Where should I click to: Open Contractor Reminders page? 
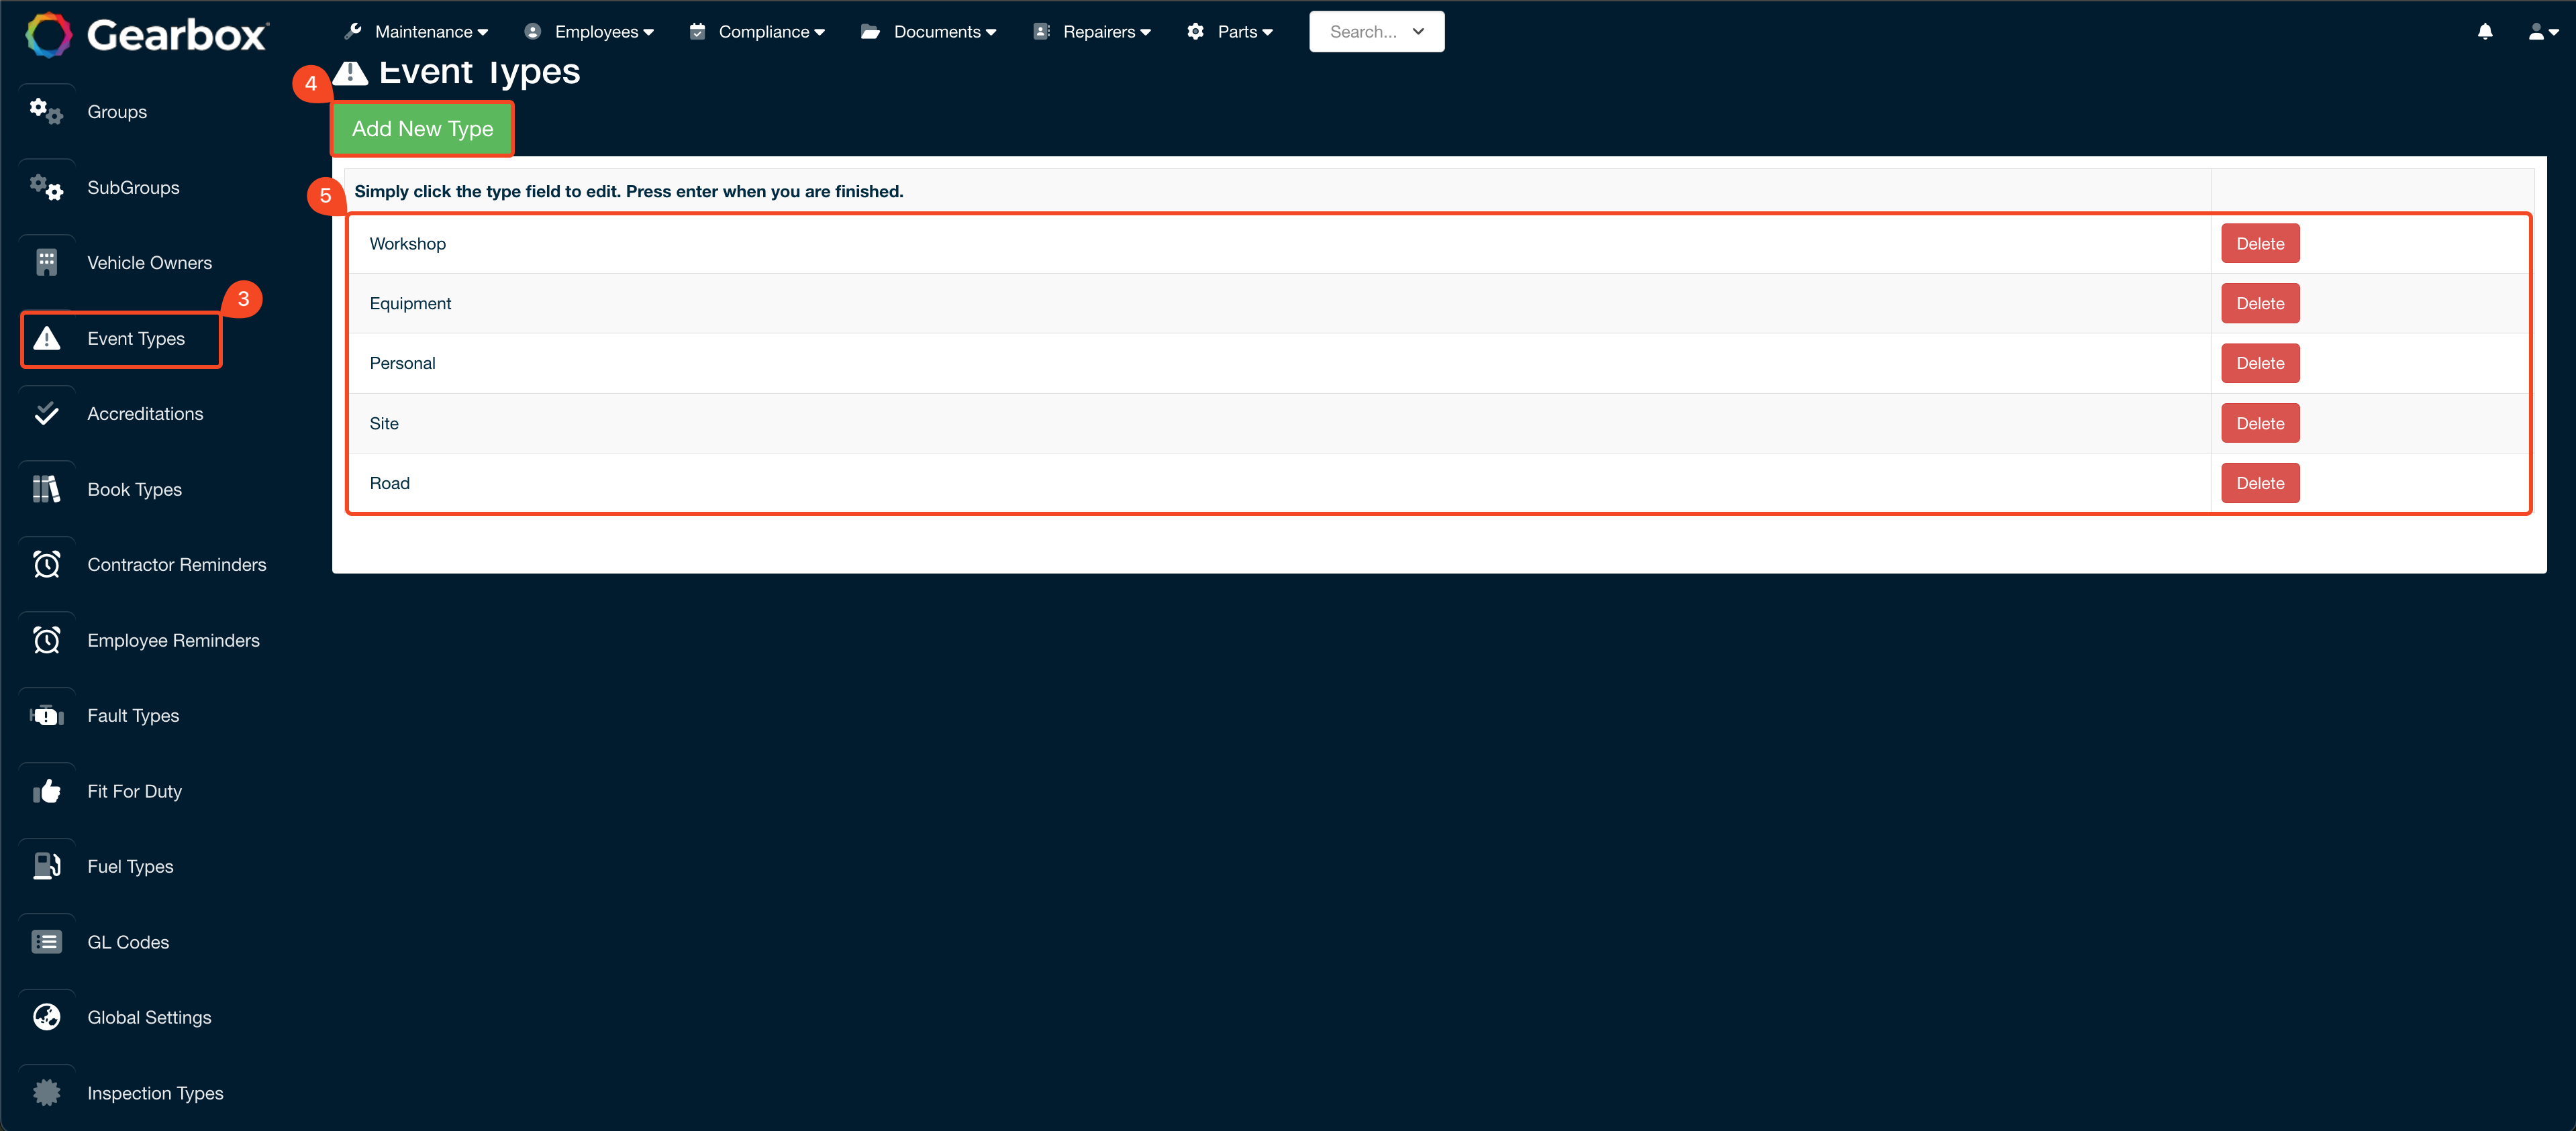click(x=177, y=565)
